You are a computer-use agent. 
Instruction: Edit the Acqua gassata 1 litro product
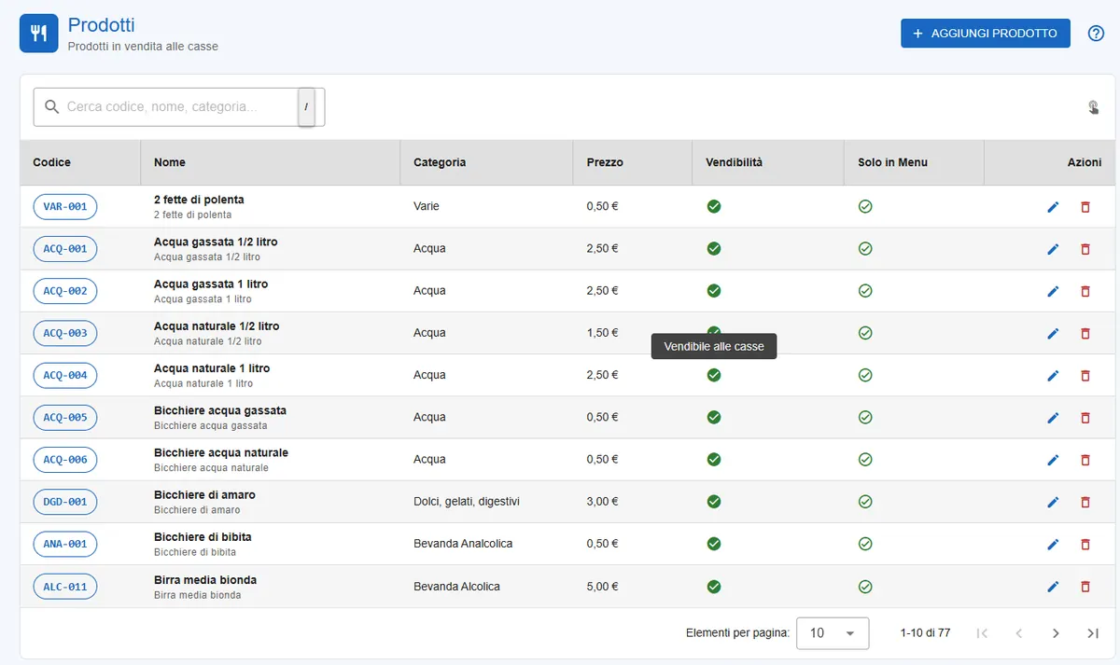pyautogui.click(x=1053, y=291)
